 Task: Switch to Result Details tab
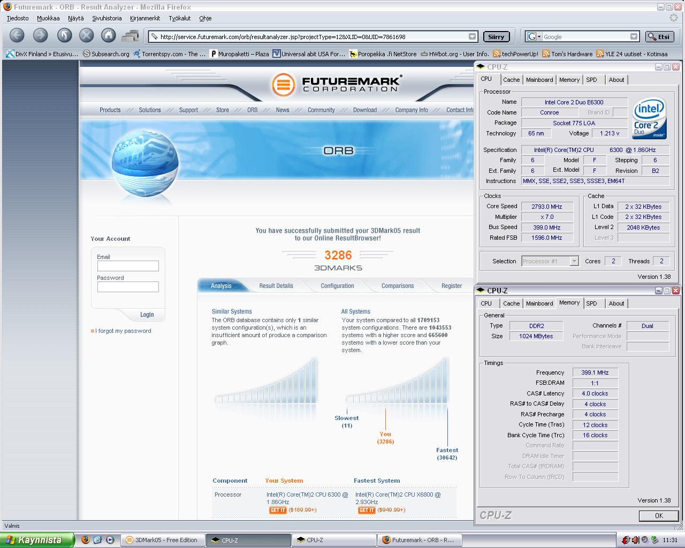(x=276, y=286)
